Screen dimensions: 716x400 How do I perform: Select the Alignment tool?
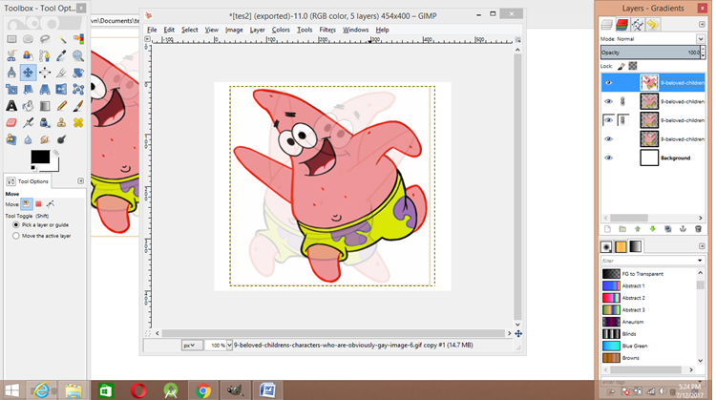45,73
